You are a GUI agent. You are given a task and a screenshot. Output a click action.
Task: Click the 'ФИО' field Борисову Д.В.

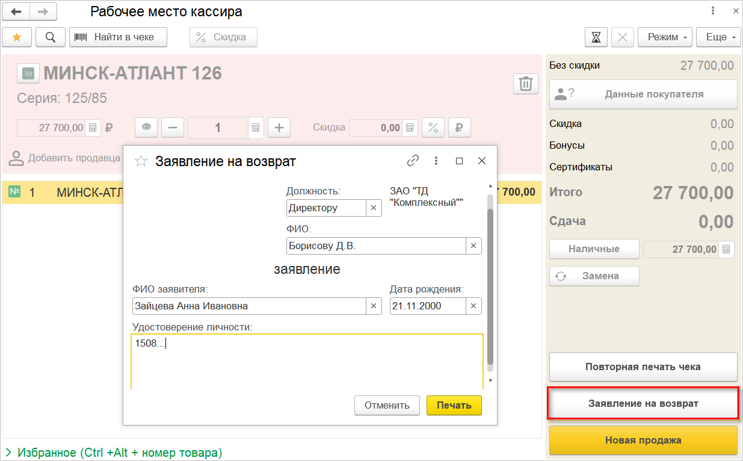[376, 246]
